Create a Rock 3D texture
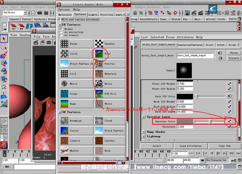Screen dimensions: 242x174 tap(109, 151)
